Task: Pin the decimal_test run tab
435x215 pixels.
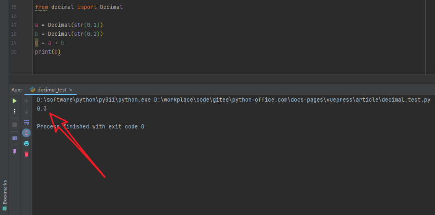Action: pos(15,151)
